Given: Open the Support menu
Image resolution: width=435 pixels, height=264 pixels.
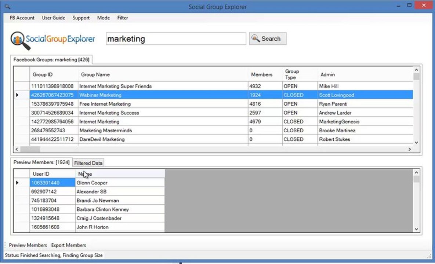Looking at the screenshot, I should [x=81, y=18].
